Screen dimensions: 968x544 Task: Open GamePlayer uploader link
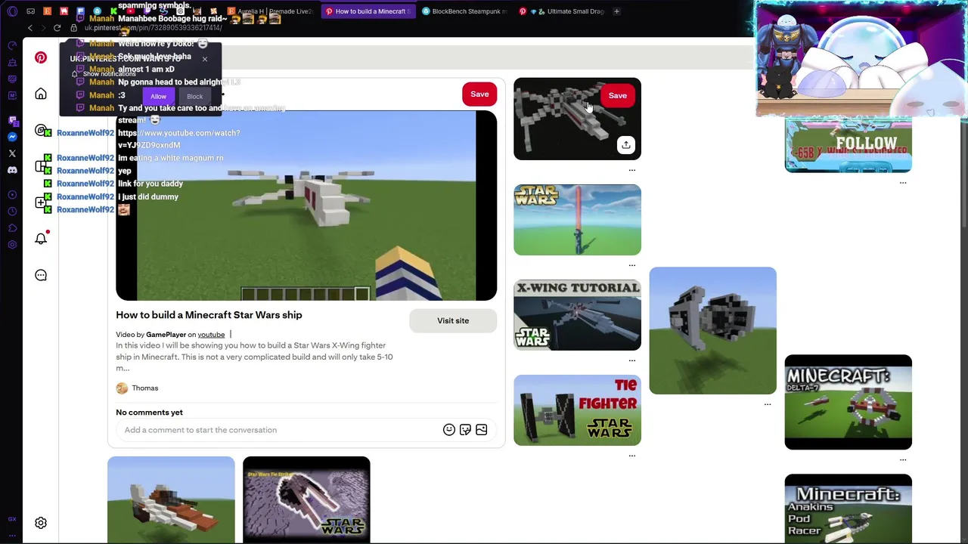tap(166, 335)
